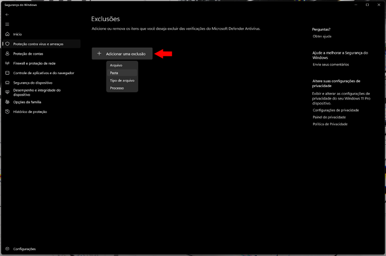Pick Tipo de arquivo menu option
The image size is (386, 256).
[122, 81]
